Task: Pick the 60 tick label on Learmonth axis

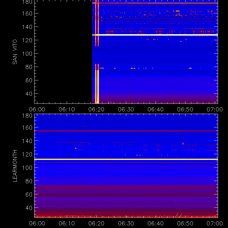Action: 29,194
